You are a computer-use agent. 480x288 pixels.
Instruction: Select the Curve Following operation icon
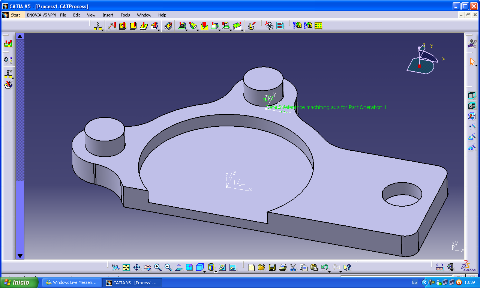[x=154, y=25]
